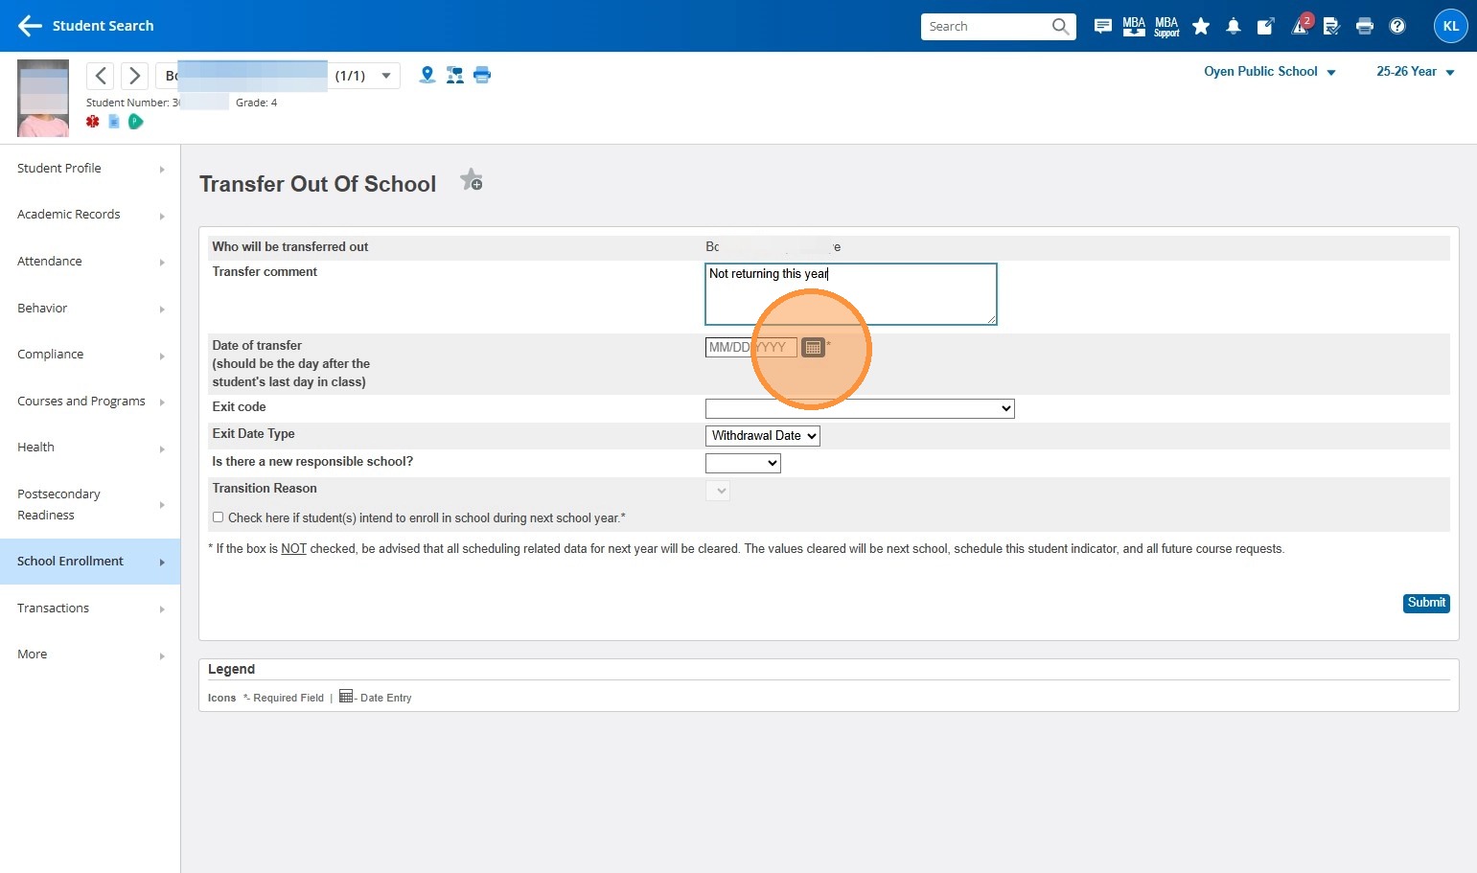Open the Exit code dropdown
Screen dimensions: 1477x873
pyautogui.click(x=859, y=408)
